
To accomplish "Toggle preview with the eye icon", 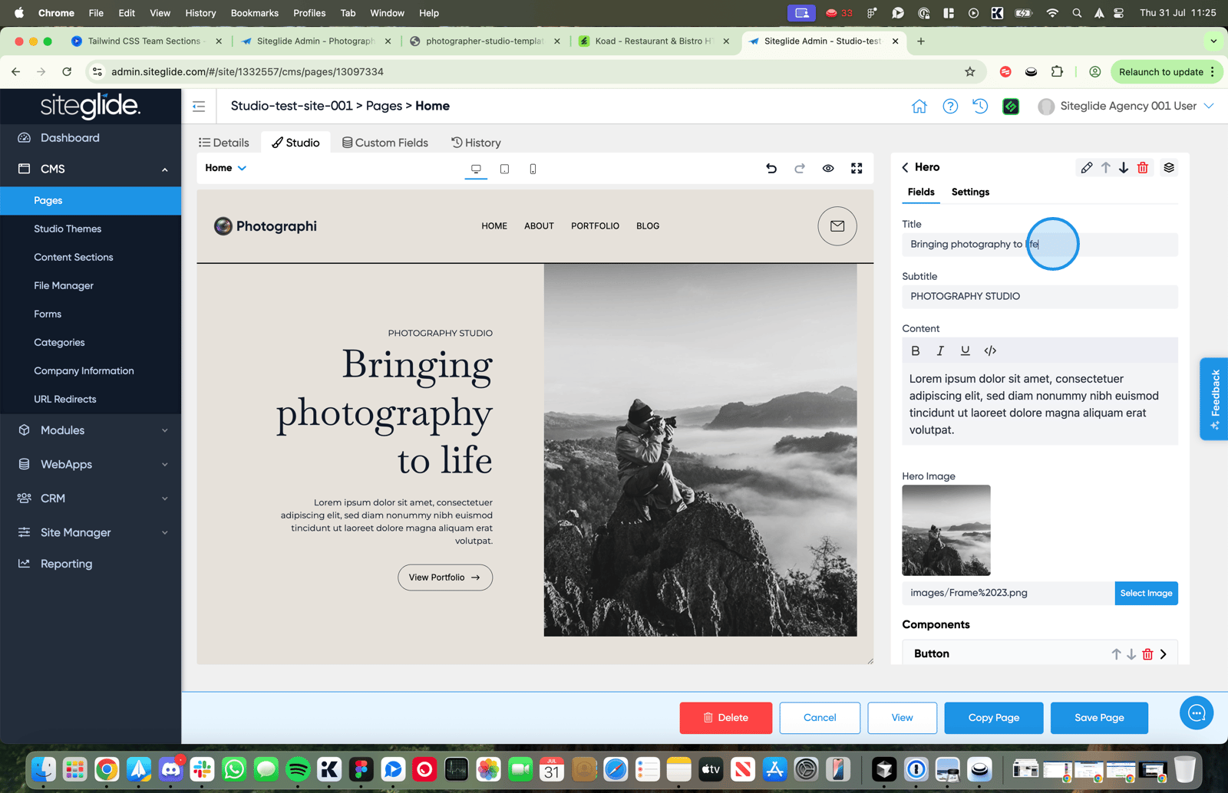I will click(x=828, y=169).
